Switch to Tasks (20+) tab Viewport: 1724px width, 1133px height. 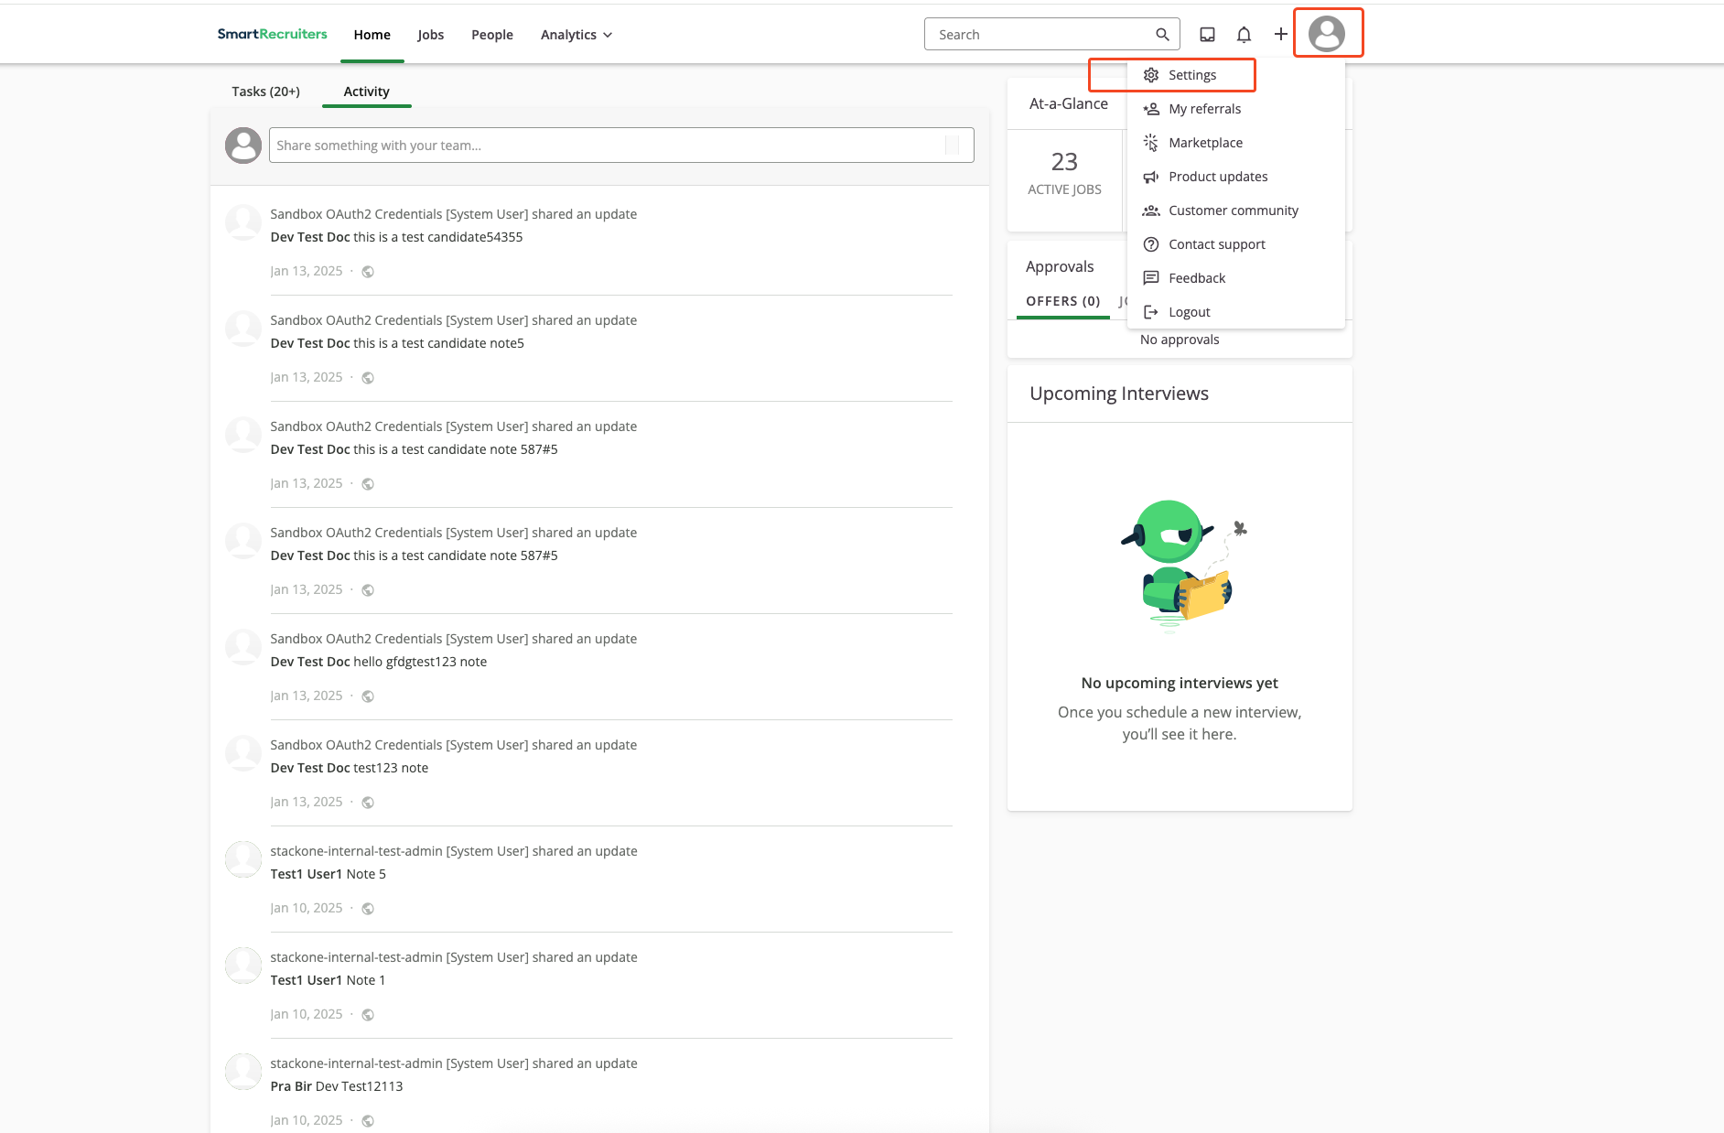pos(266,92)
